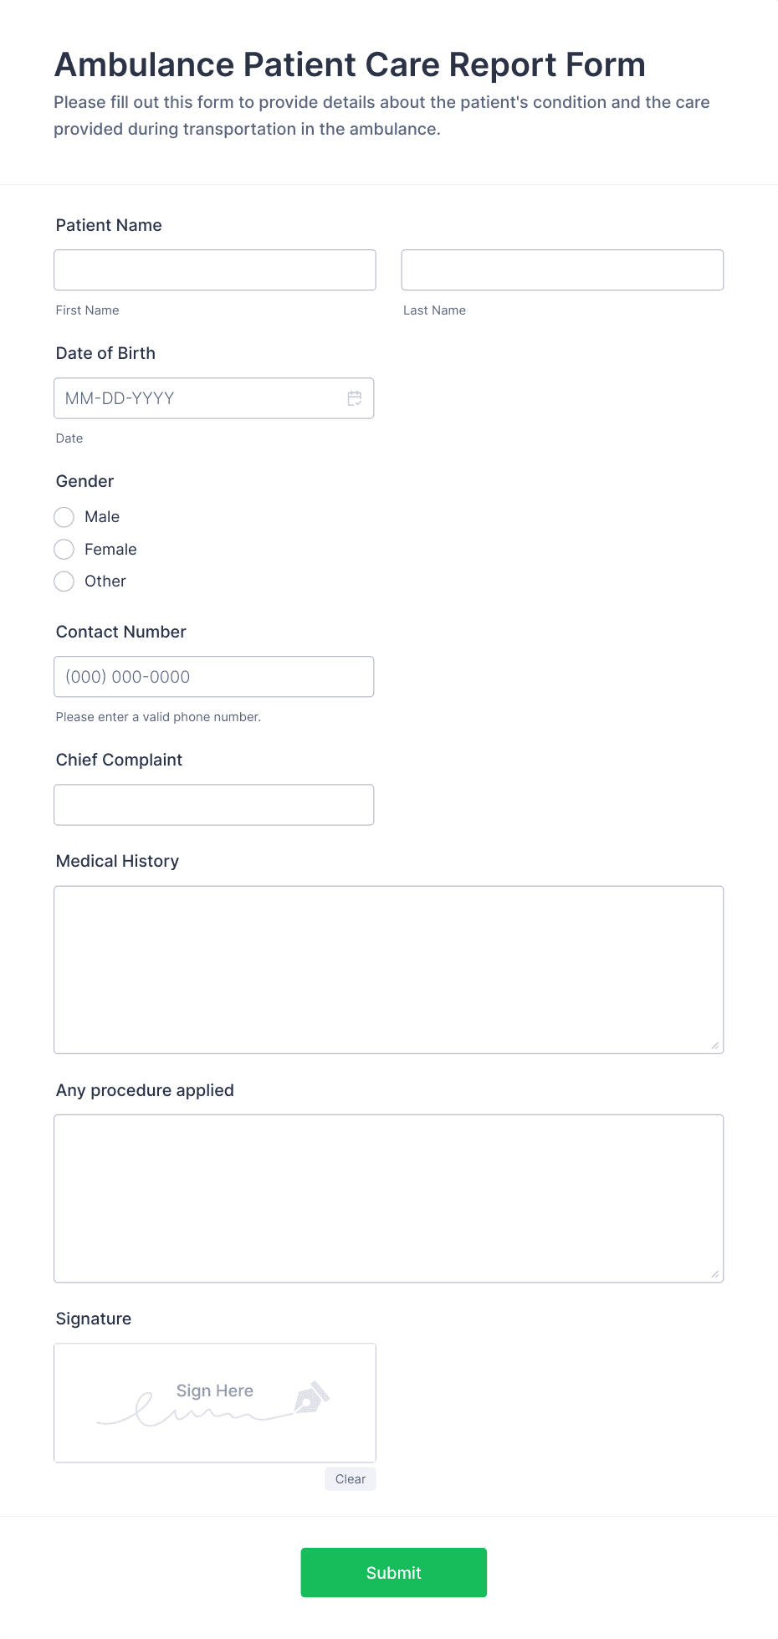The image size is (778, 1639).
Task: Click the Contact Number phone field
Action: 213,676
